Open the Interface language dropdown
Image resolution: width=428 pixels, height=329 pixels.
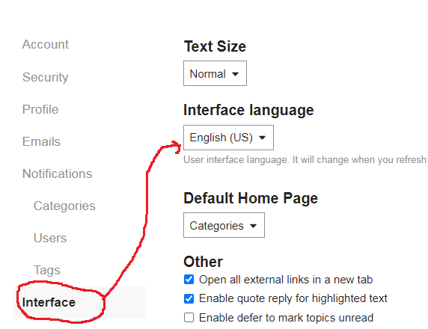[x=228, y=138]
